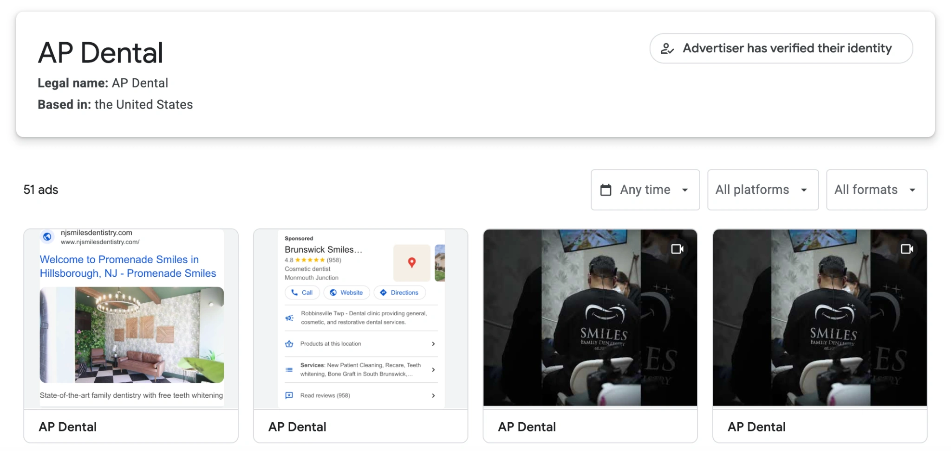Click video camera icon on fourth ad card

pyautogui.click(x=907, y=249)
